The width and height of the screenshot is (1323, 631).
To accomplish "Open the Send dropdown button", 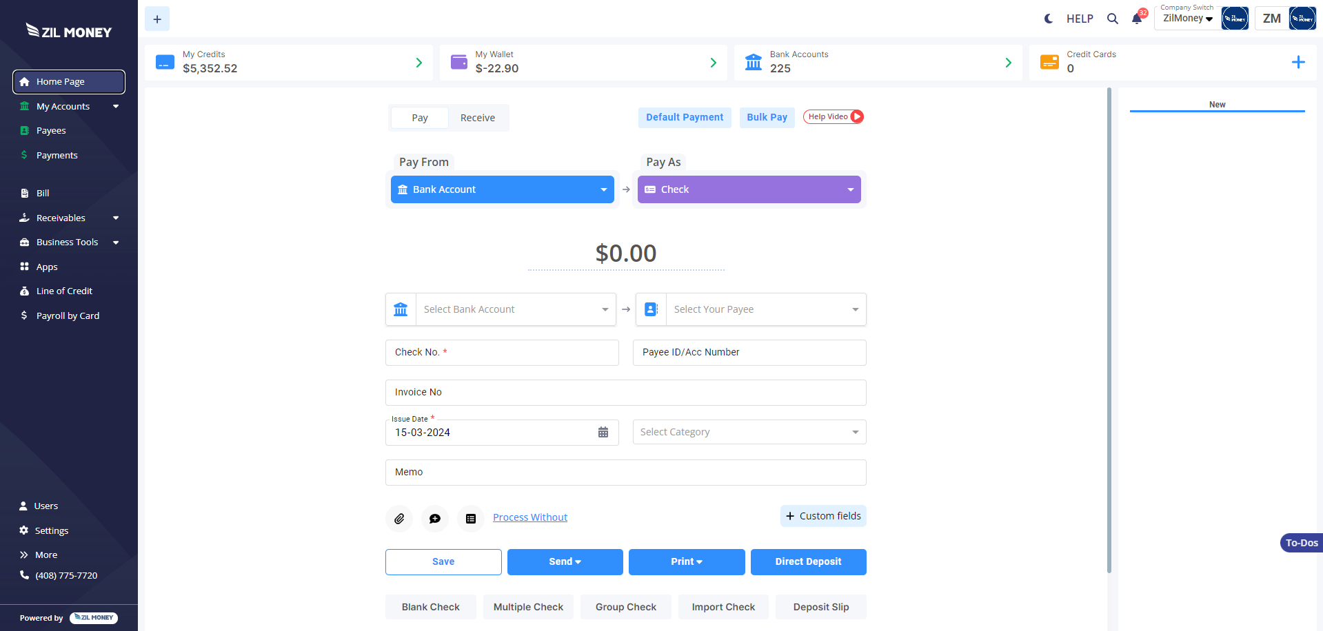I will coord(565,562).
